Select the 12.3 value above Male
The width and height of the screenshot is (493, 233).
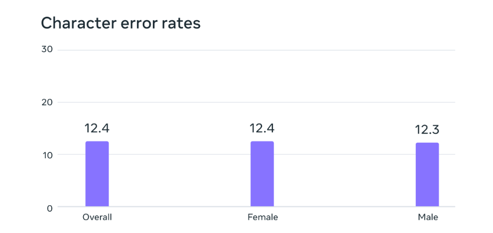pos(427,129)
